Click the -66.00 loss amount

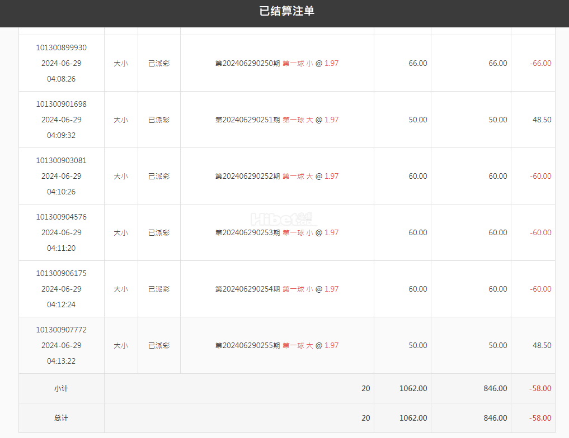540,63
